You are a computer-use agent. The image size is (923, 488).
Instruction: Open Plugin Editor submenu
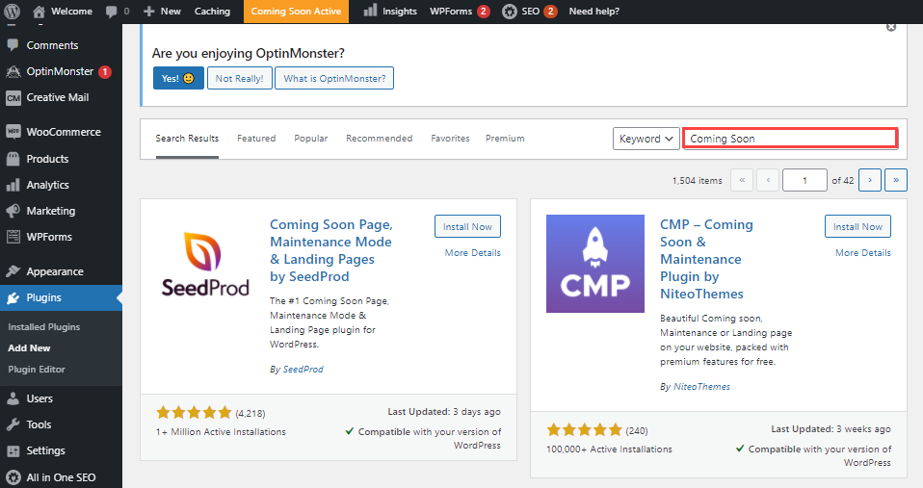(x=37, y=370)
